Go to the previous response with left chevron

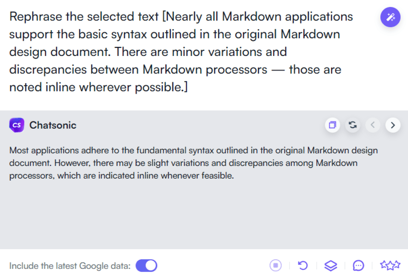point(373,125)
